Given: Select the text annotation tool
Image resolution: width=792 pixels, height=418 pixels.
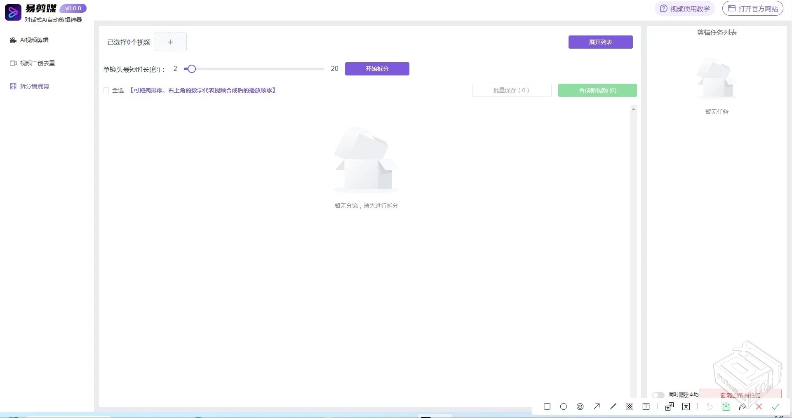Looking at the screenshot, I should [646, 406].
